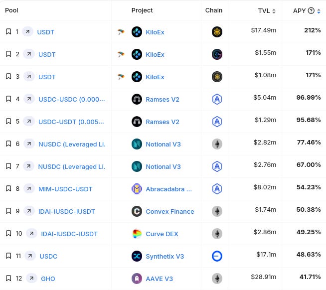
Task: Open external link arrow for row 7
Action: click(28, 166)
